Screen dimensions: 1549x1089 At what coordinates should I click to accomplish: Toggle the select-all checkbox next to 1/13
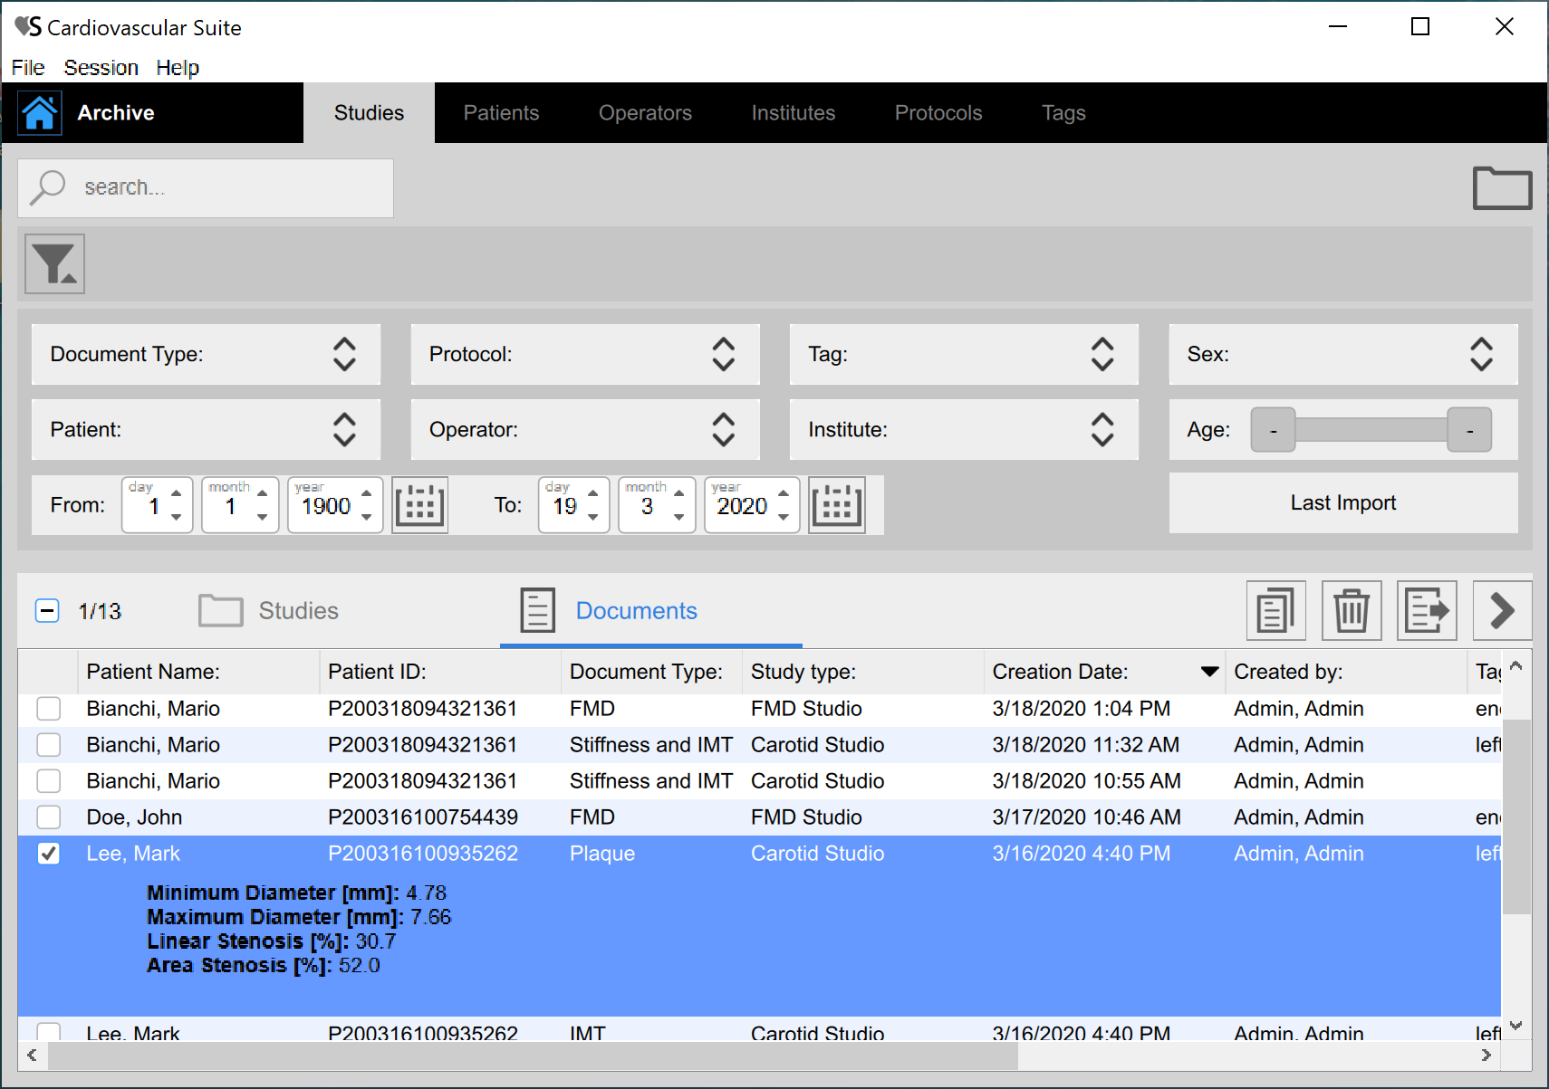coord(47,611)
